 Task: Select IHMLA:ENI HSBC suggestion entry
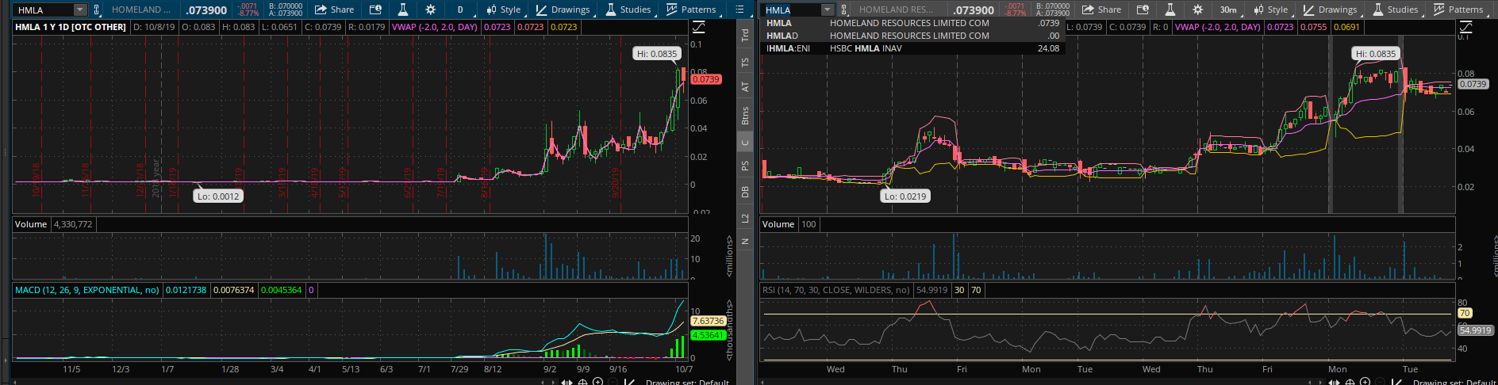click(x=911, y=48)
